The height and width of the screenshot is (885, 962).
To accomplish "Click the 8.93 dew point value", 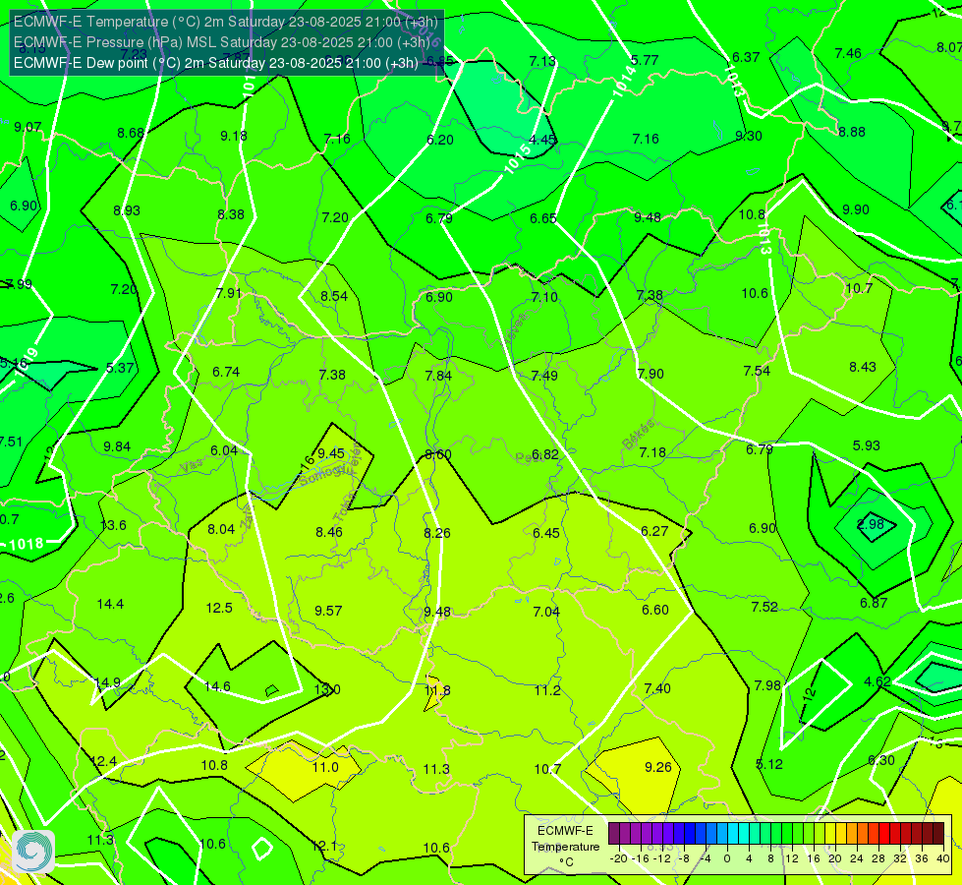I will [127, 210].
